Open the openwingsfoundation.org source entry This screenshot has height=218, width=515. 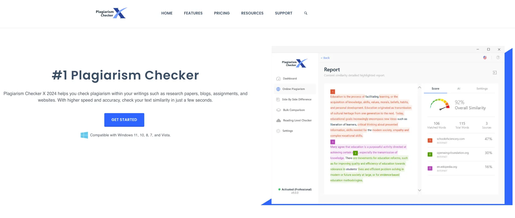pos(461,154)
